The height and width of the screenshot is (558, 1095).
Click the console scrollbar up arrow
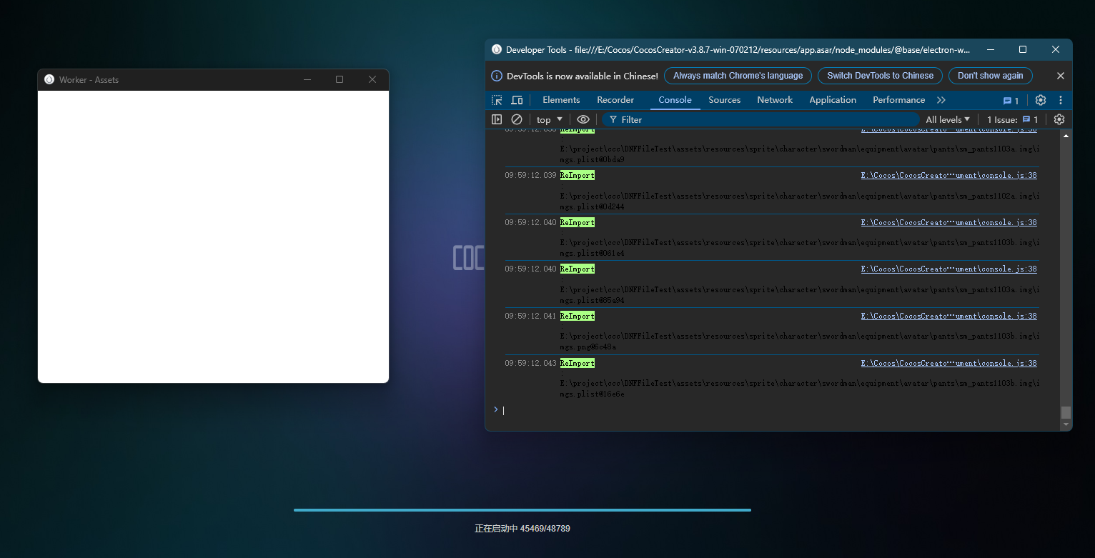(x=1066, y=135)
